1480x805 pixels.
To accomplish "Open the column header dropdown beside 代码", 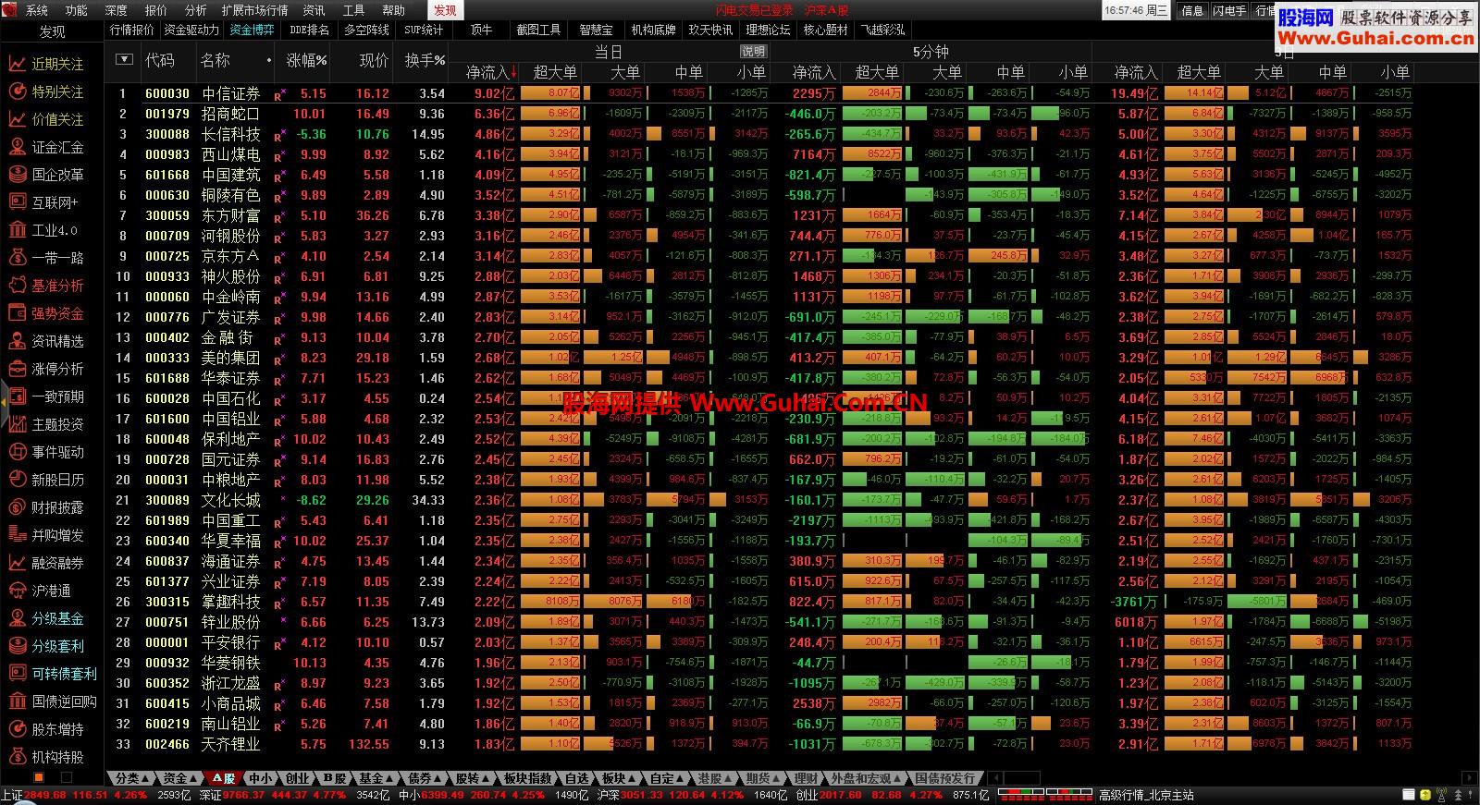I will 124,59.
